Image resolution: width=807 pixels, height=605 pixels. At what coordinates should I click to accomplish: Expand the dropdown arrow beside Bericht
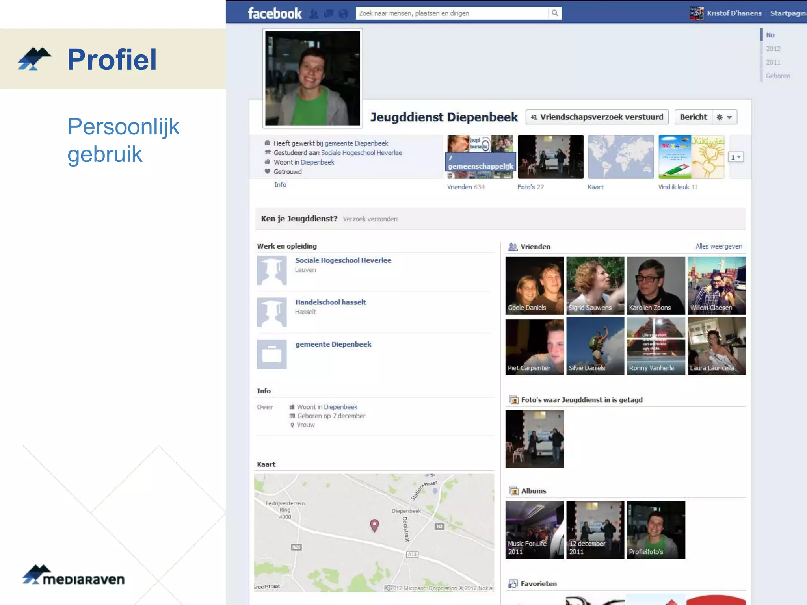click(x=729, y=117)
